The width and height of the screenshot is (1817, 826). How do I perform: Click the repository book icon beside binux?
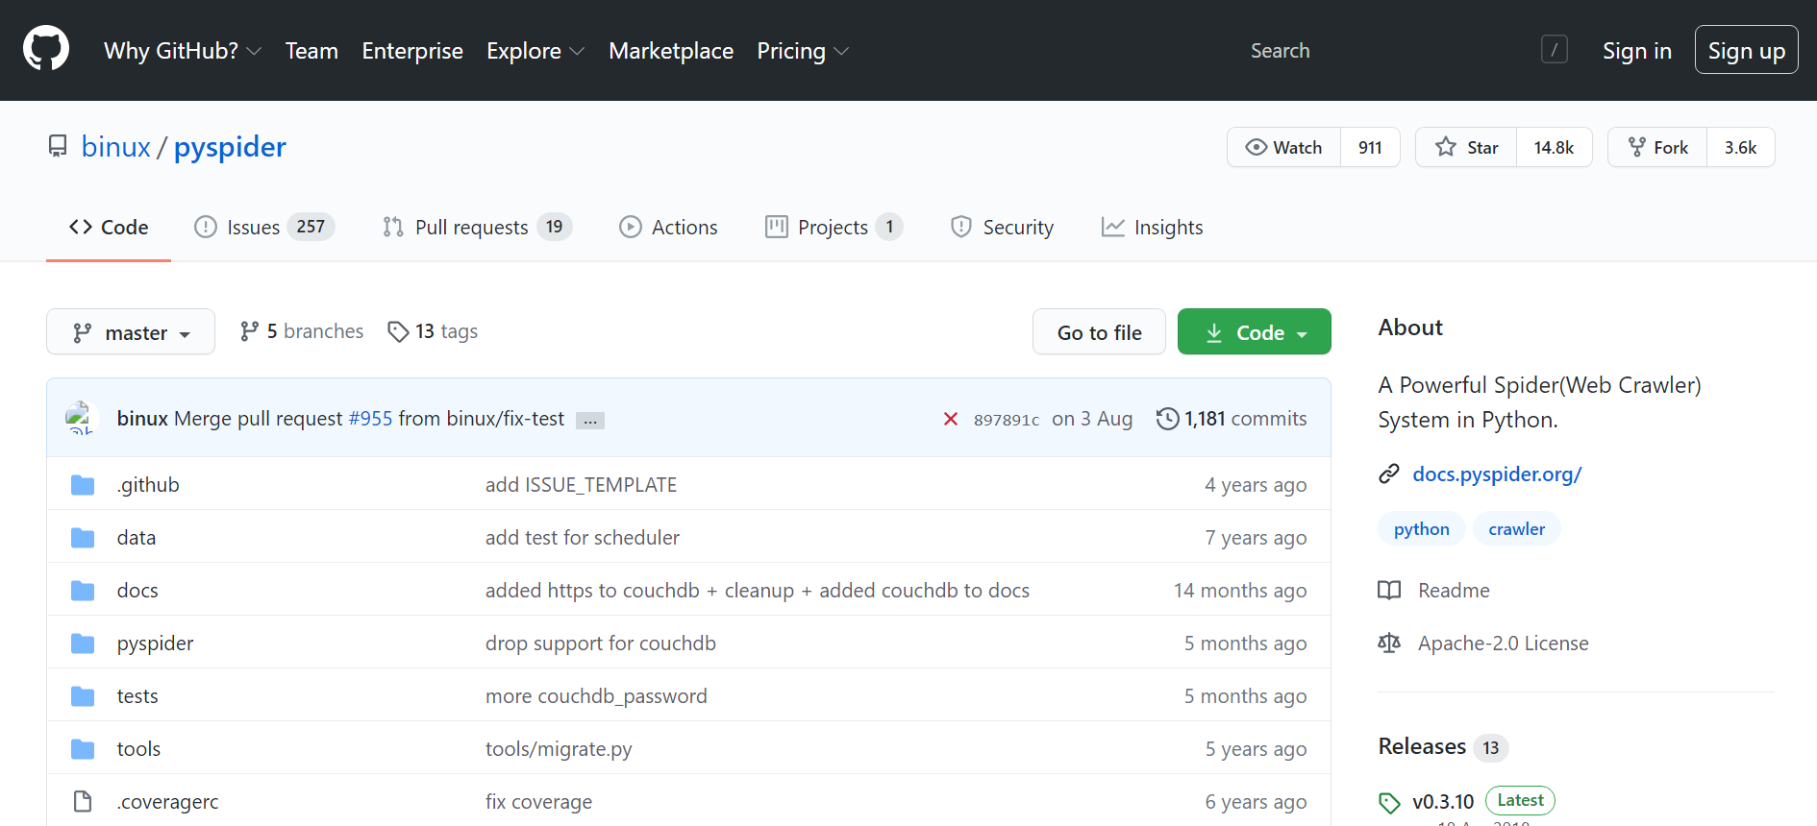[x=58, y=146]
